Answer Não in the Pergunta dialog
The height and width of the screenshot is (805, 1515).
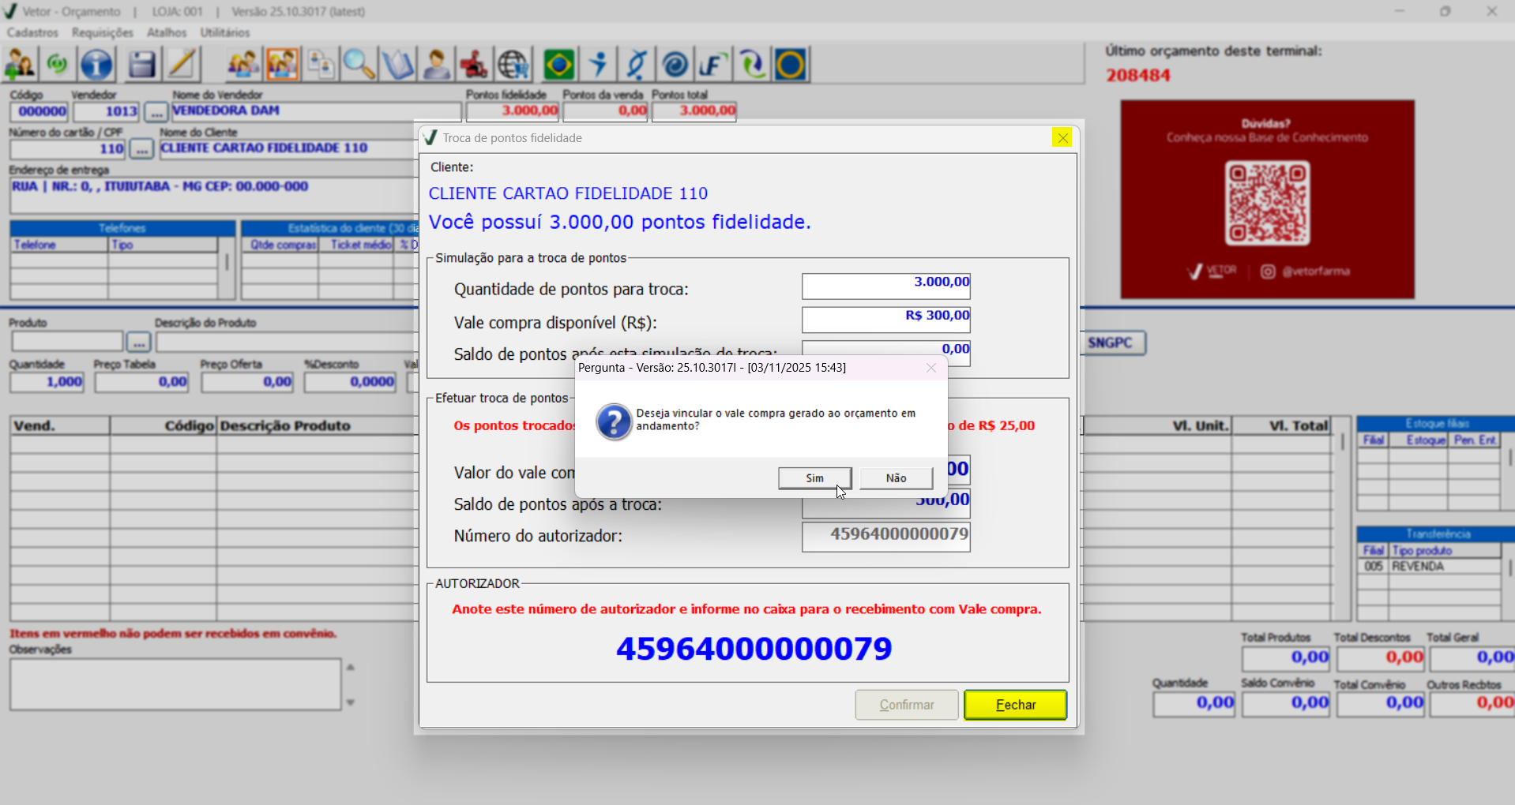click(x=896, y=477)
